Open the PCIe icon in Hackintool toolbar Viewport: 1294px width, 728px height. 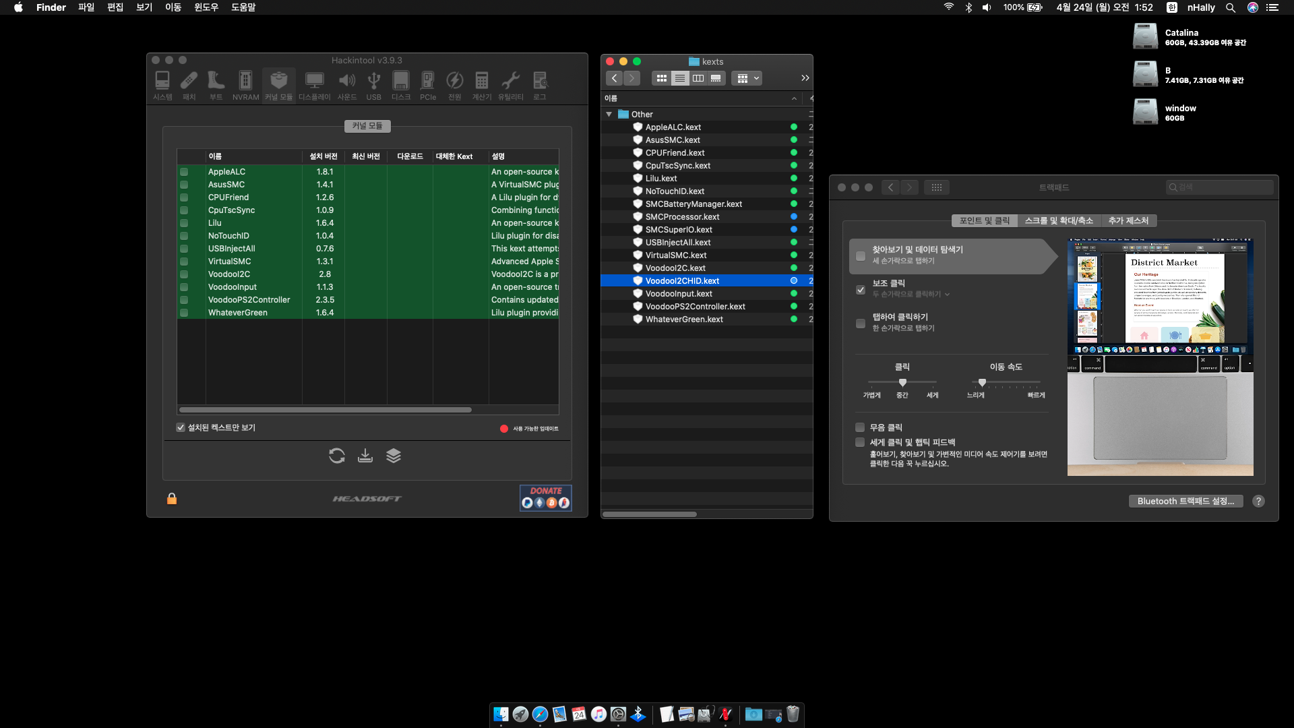428,86
